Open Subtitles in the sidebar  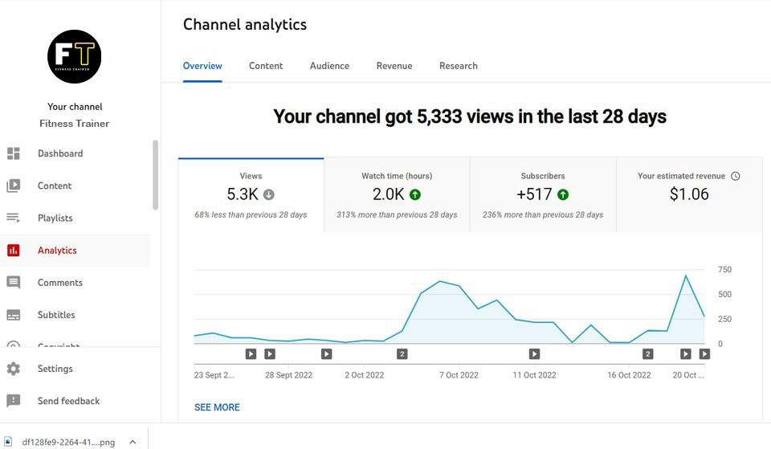click(x=56, y=315)
